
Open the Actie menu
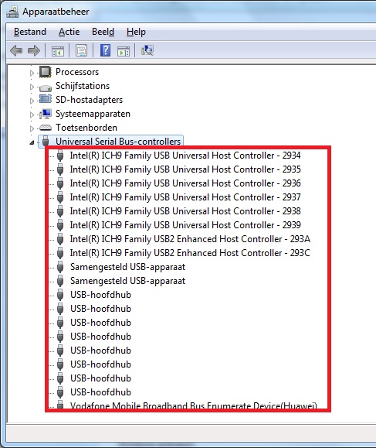tap(69, 32)
